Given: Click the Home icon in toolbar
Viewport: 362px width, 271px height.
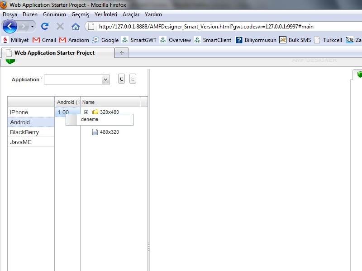Looking at the screenshot, I should [x=76, y=26].
